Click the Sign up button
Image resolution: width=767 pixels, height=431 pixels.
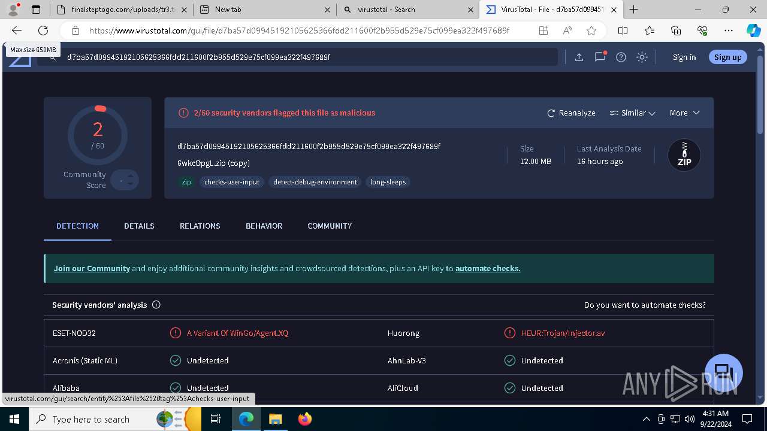pyautogui.click(x=728, y=57)
